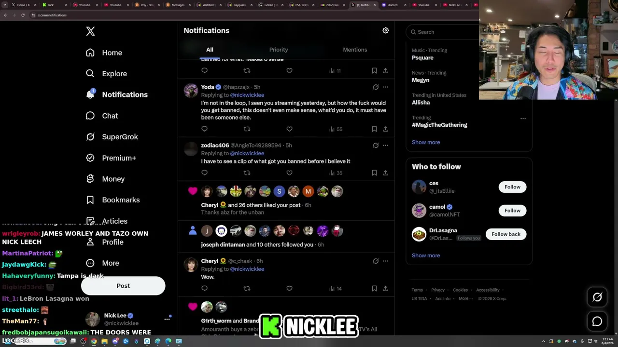Expand Show more under Who to follow

point(426,255)
